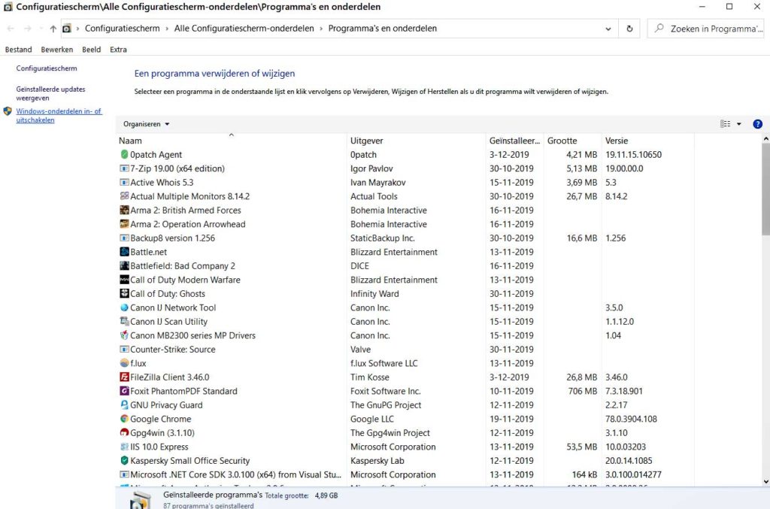Click the Actual Multiple Monitors icon

click(124, 196)
